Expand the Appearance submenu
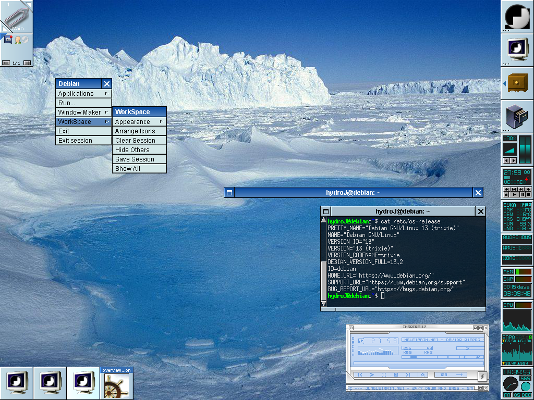Image resolution: width=534 pixels, height=400 pixels. 139,122
